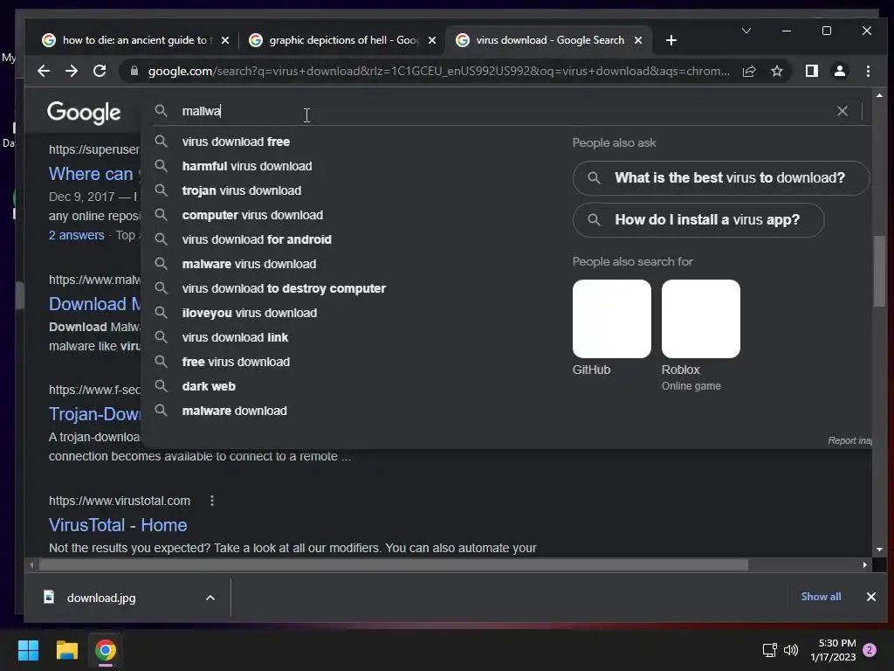The width and height of the screenshot is (894, 671).
Task: Pick the 'dark web' suggestion
Action: pyautogui.click(x=209, y=387)
